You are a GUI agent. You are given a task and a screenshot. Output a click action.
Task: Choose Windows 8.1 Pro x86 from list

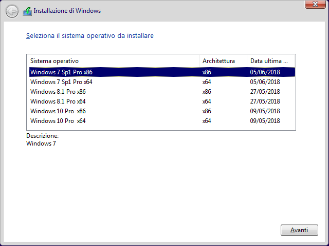point(162,92)
